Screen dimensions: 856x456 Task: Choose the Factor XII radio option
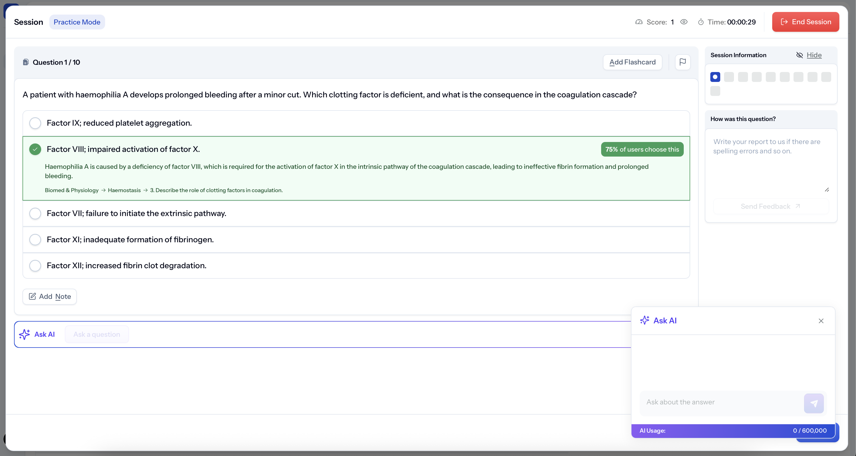(35, 266)
